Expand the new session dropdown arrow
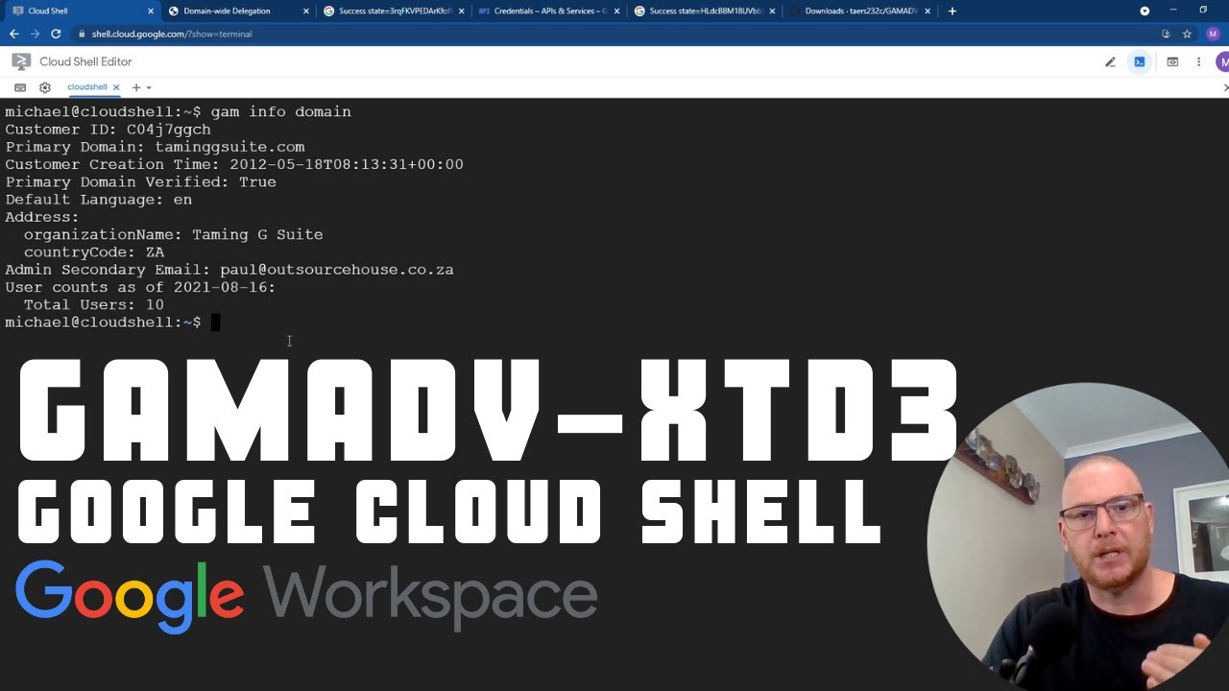Image resolution: width=1229 pixels, height=691 pixels. coord(149,87)
